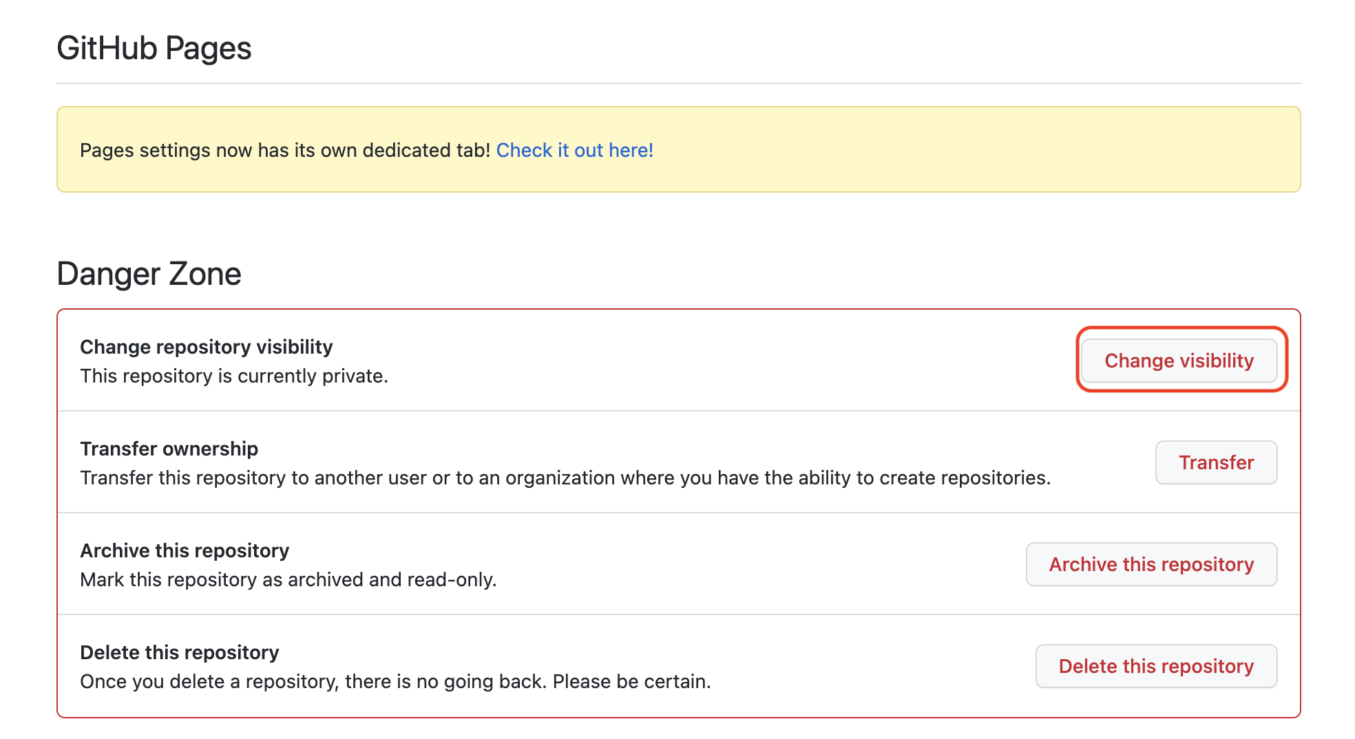Select the 'GitHub Pages' heading text
The image size is (1355, 739).
coord(154,49)
